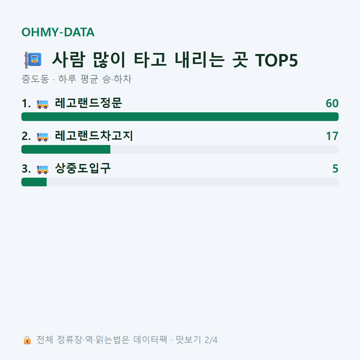Click the title 사람 많이 타고 내리는 곳 TOP5
This screenshot has width=360, height=360.
point(175,60)
